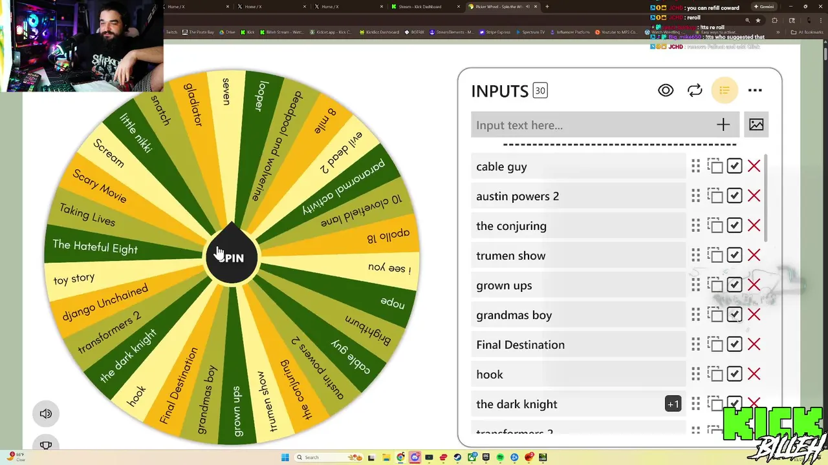The width and height of the screenshot is (828, 465).
Task: Uncheck the 'cable guy' checkbox
Action: click(x=734, y=166)
